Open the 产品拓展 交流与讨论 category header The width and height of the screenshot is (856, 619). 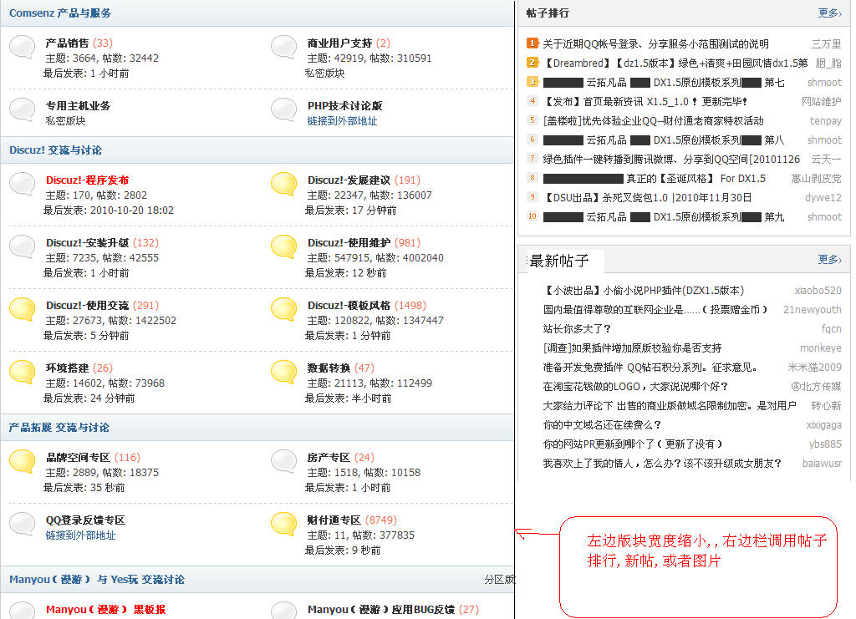[59, 428]
